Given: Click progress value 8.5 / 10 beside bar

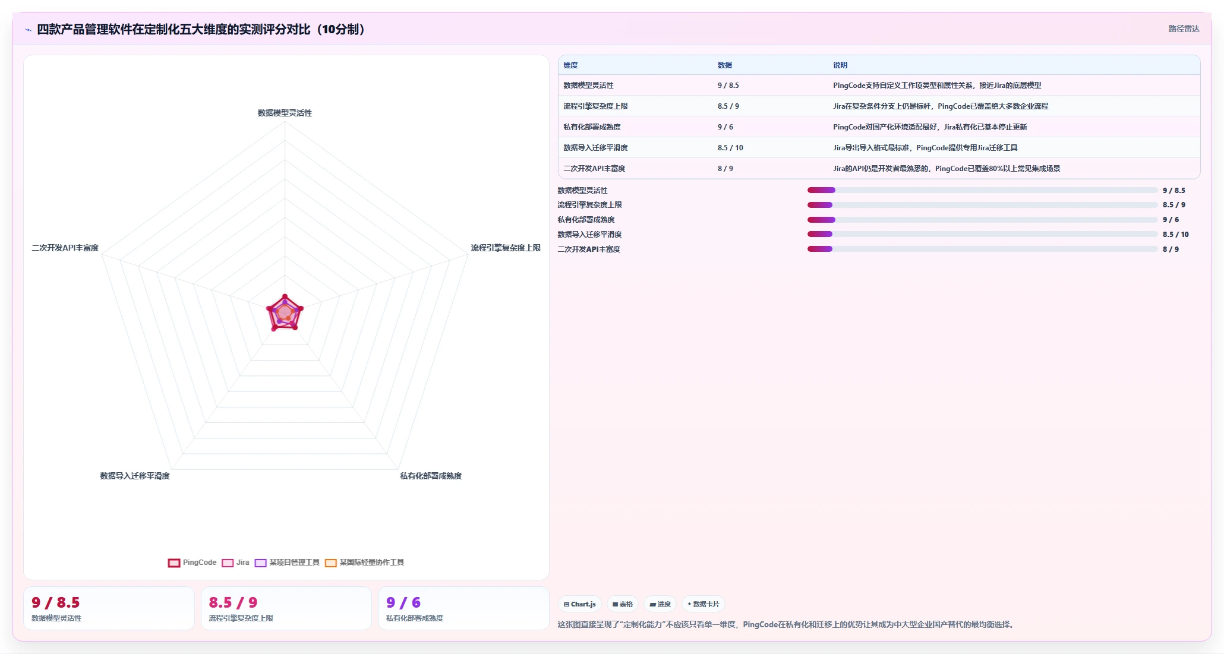Looking at the screenshot, I should (1175, 235).
